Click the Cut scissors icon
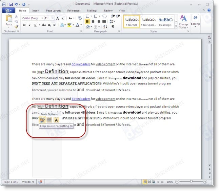Screen dimensions: 219x191 point(16,16)
